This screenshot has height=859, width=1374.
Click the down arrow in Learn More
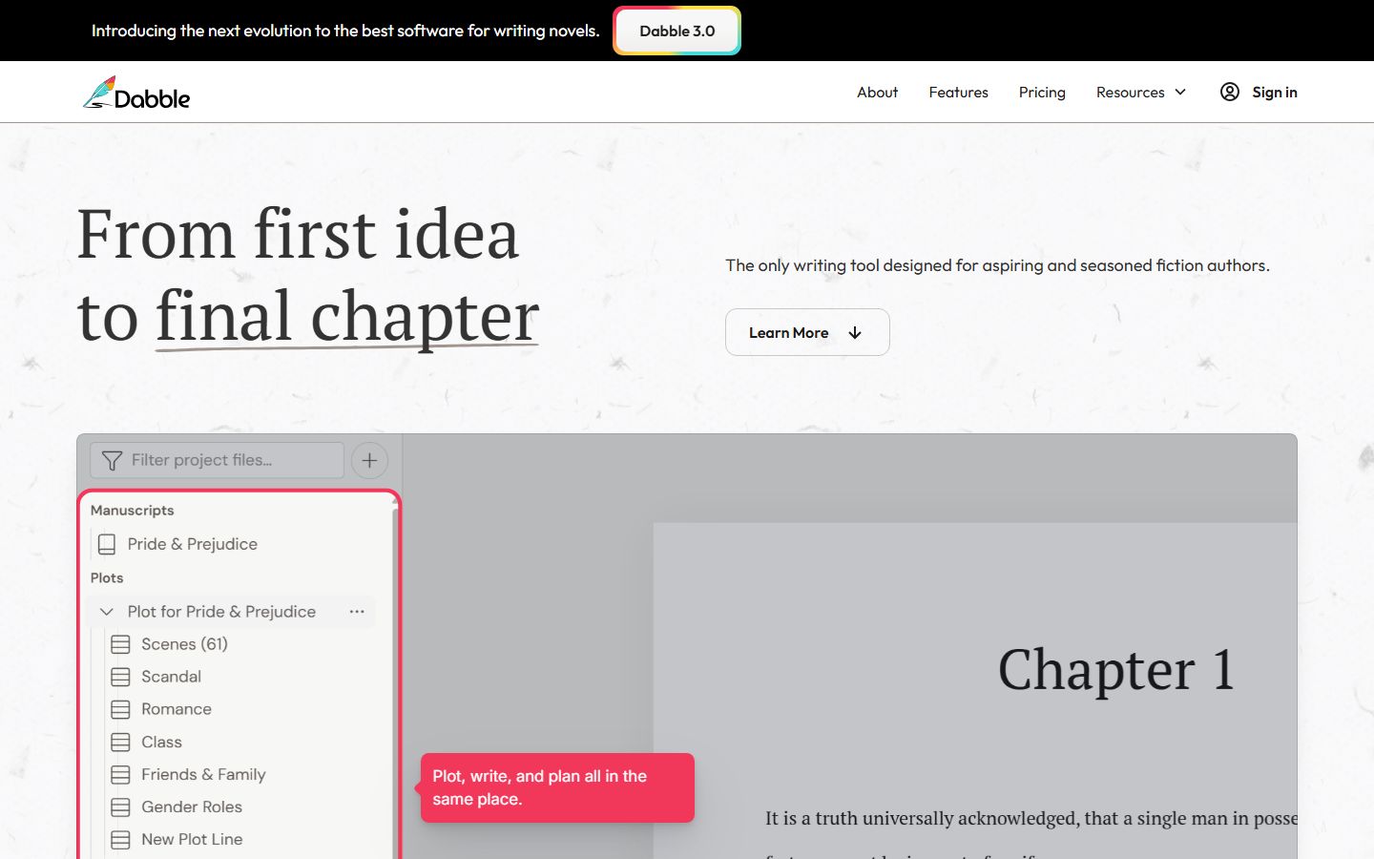pos(855,332)
